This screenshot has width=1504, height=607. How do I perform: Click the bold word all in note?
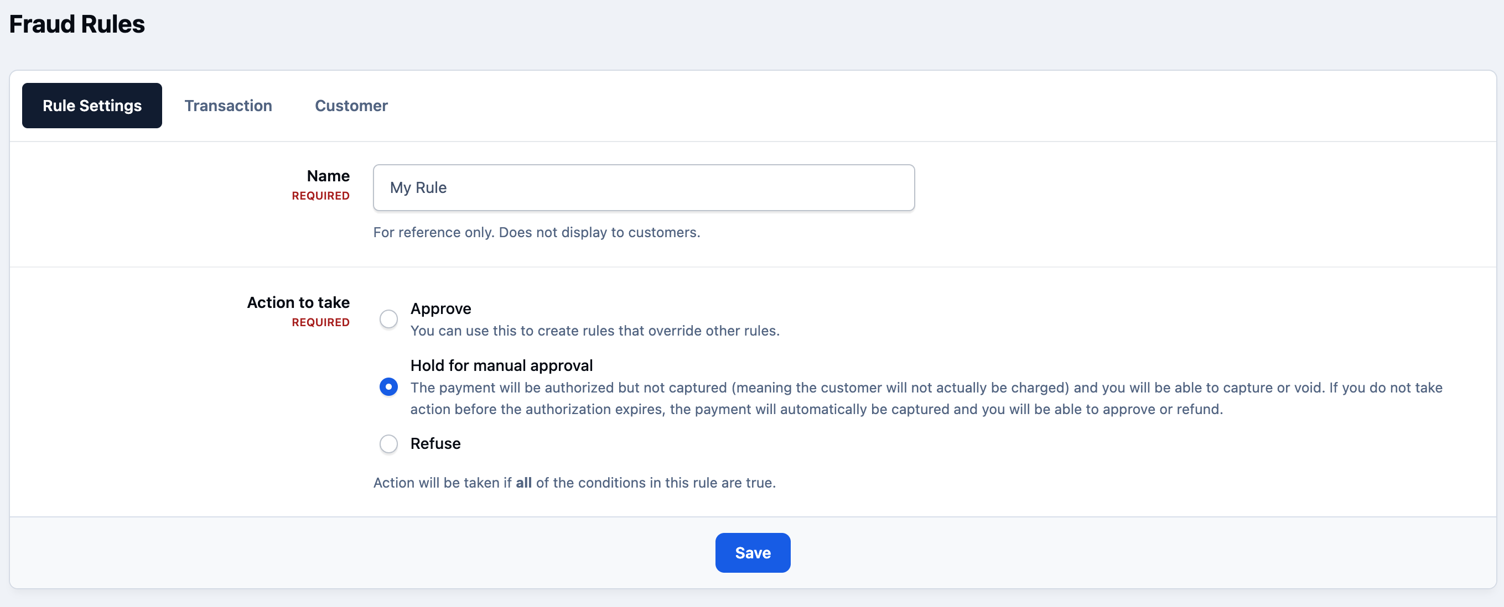click(523, 483)
